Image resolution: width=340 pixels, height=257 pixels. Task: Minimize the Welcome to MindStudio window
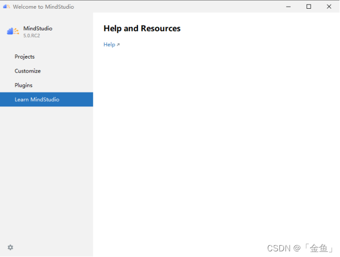(x=288, y=7)
